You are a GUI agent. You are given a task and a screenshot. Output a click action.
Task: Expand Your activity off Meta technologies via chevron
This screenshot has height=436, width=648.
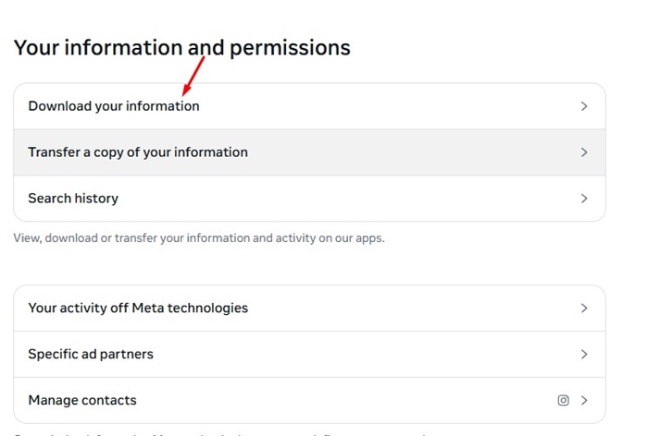pos(584,309)
